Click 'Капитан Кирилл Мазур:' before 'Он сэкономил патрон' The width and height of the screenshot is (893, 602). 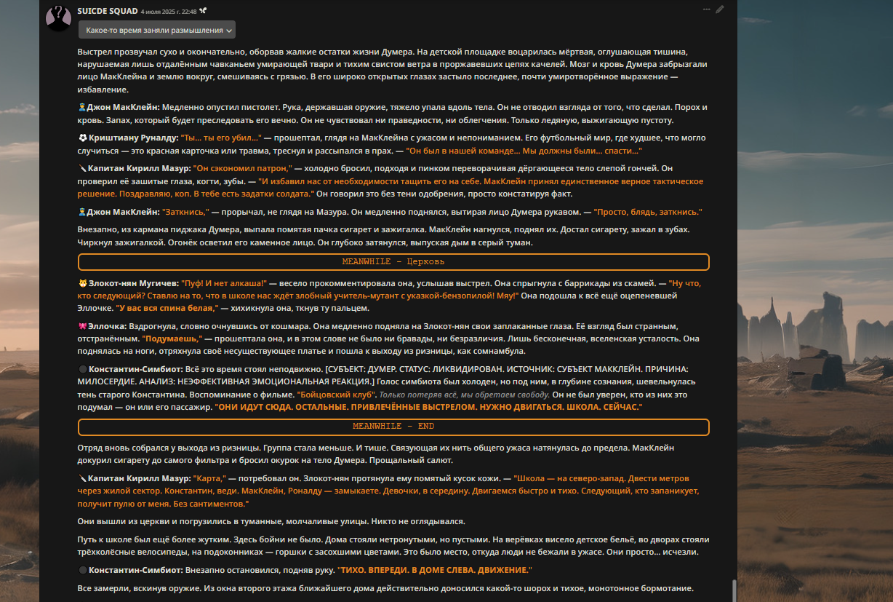[x=139, y=168]
